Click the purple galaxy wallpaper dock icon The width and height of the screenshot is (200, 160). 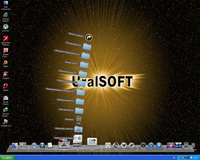pos(171,145)
